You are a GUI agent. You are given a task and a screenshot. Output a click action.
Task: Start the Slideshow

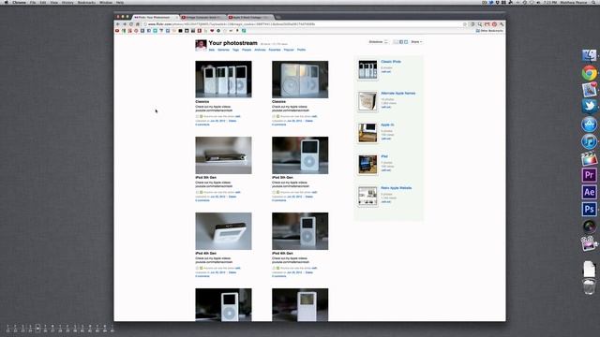pyautogui.click(x=378, y=42)
